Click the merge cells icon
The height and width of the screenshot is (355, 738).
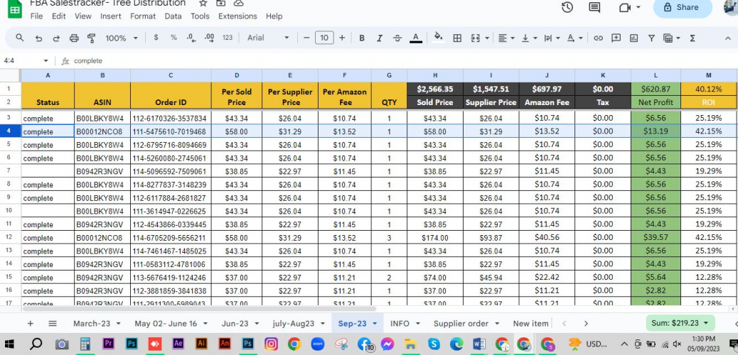(x=476, y=38)
